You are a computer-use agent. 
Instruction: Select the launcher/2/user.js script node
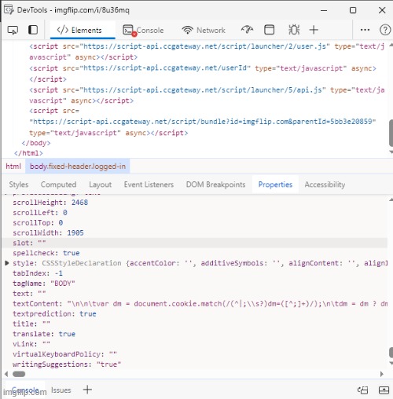pyautogui.click(x=207, y=52)
